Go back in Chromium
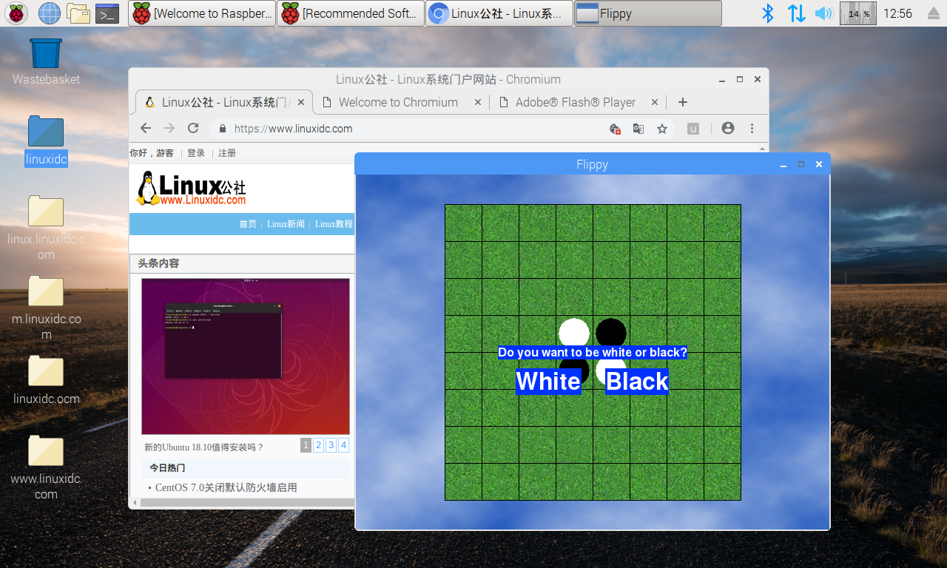The image size is (947, 568). coord(146,128)
